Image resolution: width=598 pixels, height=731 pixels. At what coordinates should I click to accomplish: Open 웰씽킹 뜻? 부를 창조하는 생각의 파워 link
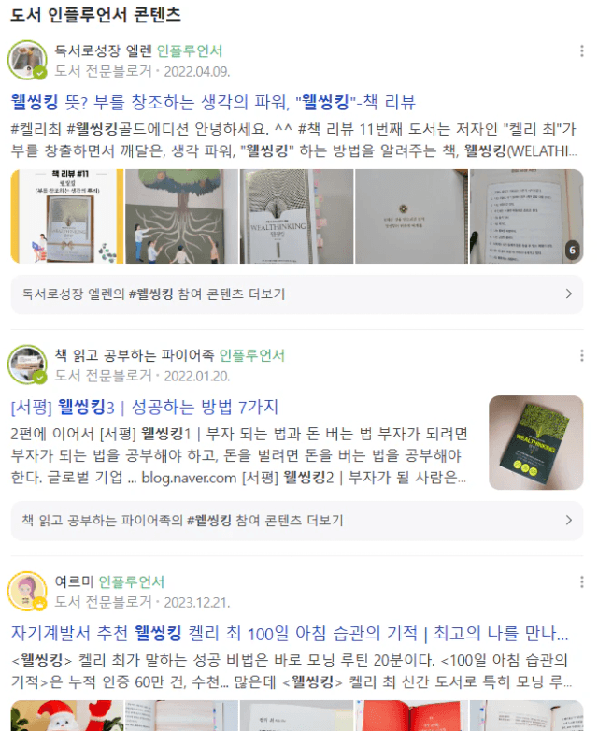213,102
